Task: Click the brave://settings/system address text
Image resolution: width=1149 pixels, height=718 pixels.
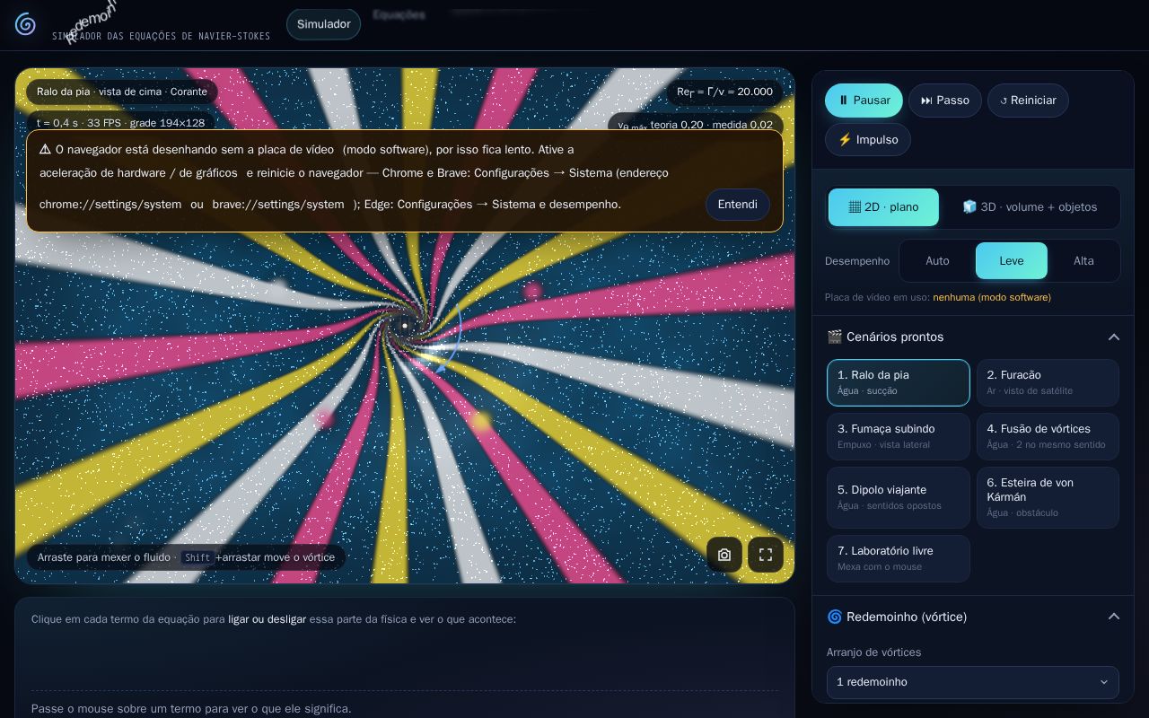Action: click(x=278, y=205)
